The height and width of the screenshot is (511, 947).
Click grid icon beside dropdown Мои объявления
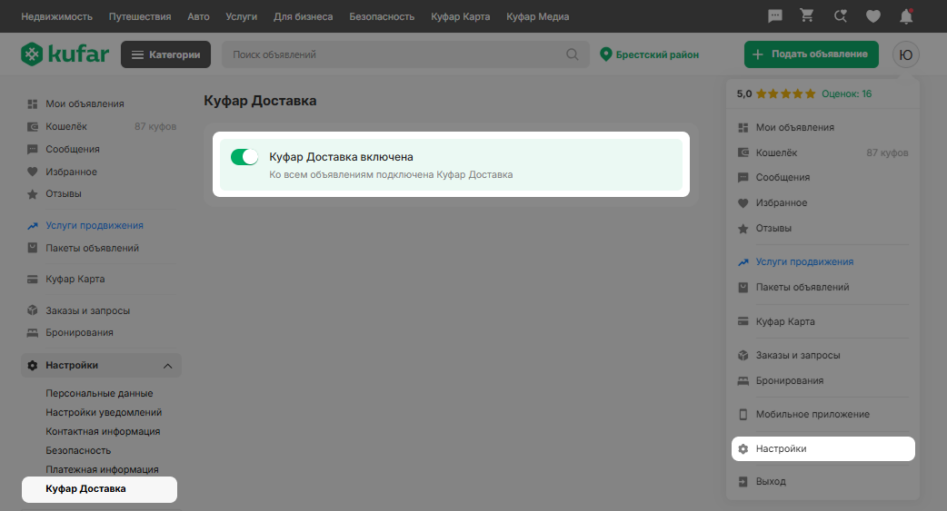click(743, 127)
